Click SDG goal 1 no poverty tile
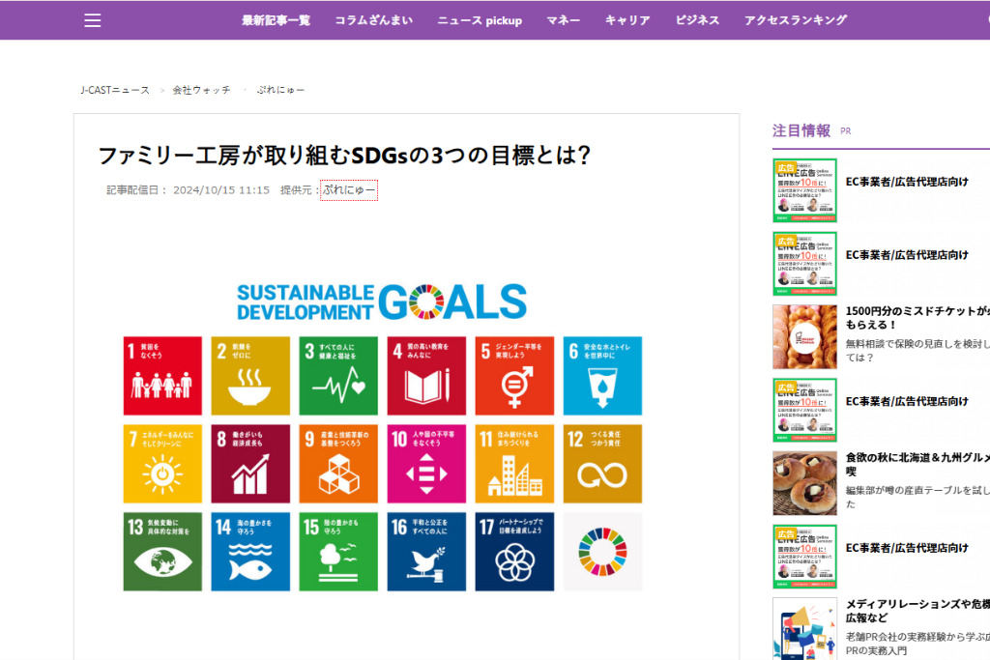Image resolution: width=990 pixels, height=660 pixels. tap(162, 376)
